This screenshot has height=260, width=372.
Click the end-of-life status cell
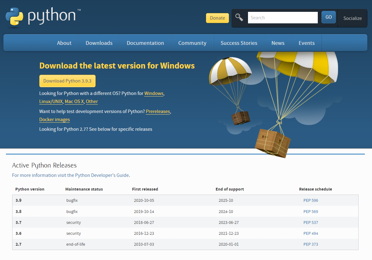[76, 244]
